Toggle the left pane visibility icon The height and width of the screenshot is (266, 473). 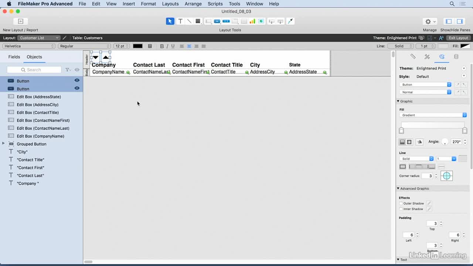click(449, 21)
